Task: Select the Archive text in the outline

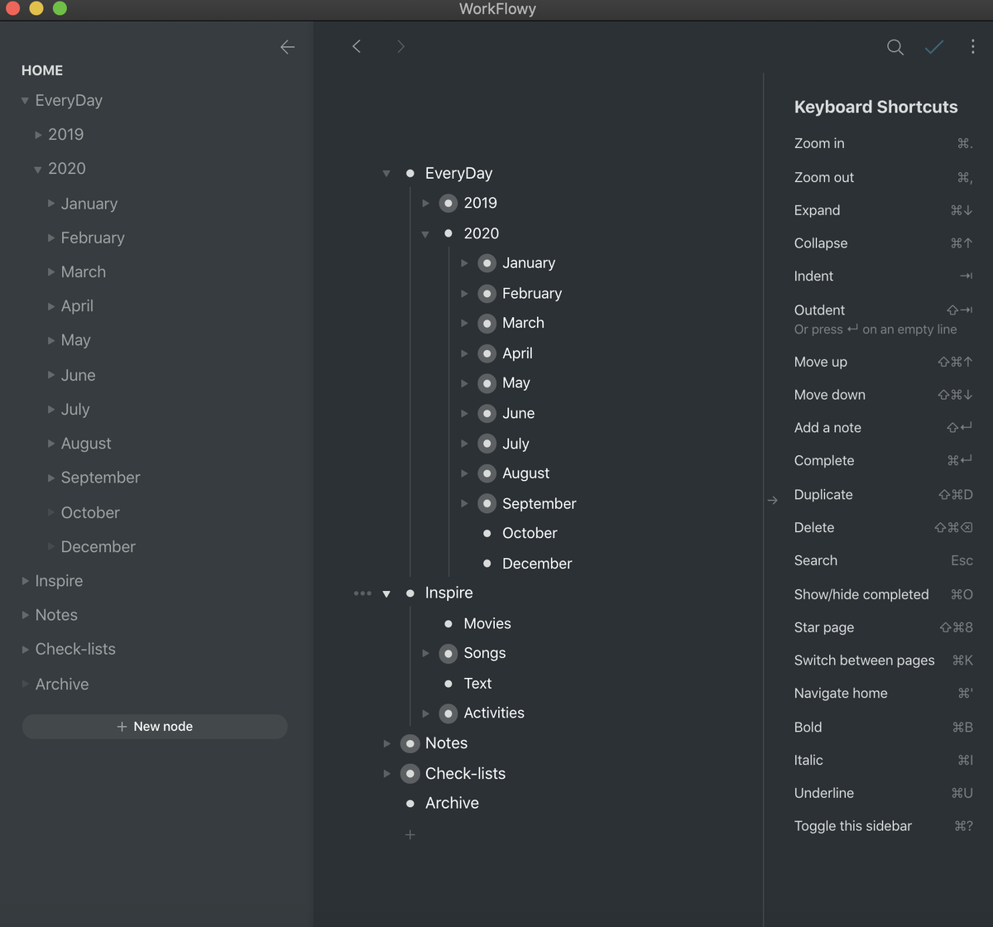Action: pos(452,803)
